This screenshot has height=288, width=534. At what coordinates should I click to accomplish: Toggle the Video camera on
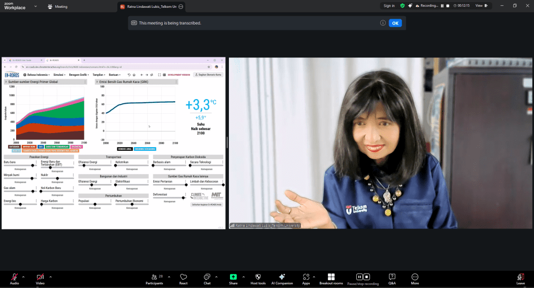(x=40, y=277)
